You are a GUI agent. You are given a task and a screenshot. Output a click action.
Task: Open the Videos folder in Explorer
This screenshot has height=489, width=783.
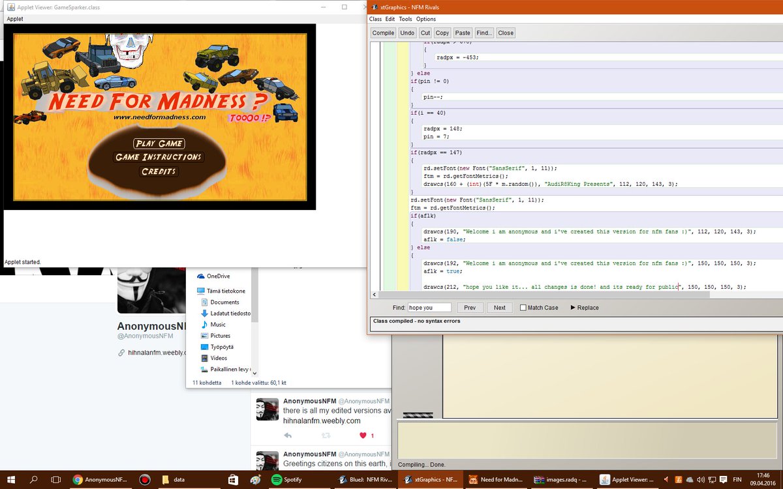pos(213,358)
